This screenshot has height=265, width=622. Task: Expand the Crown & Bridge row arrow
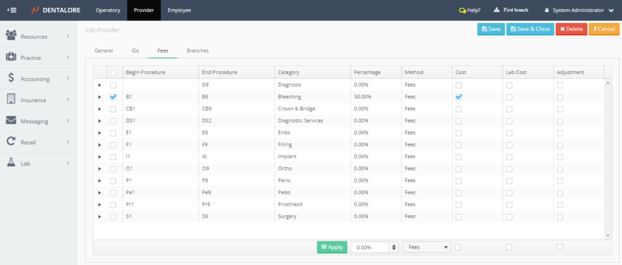click(100, 109)
